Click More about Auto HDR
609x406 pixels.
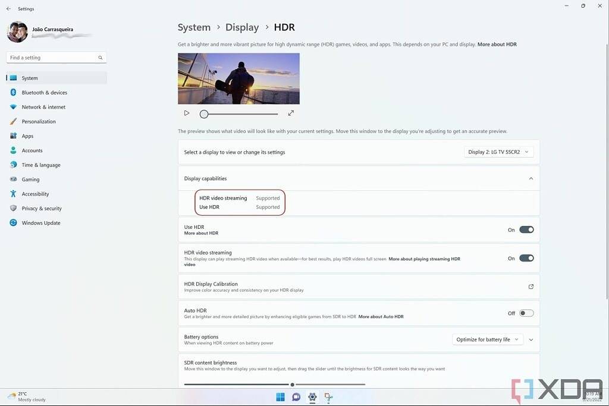381,316
